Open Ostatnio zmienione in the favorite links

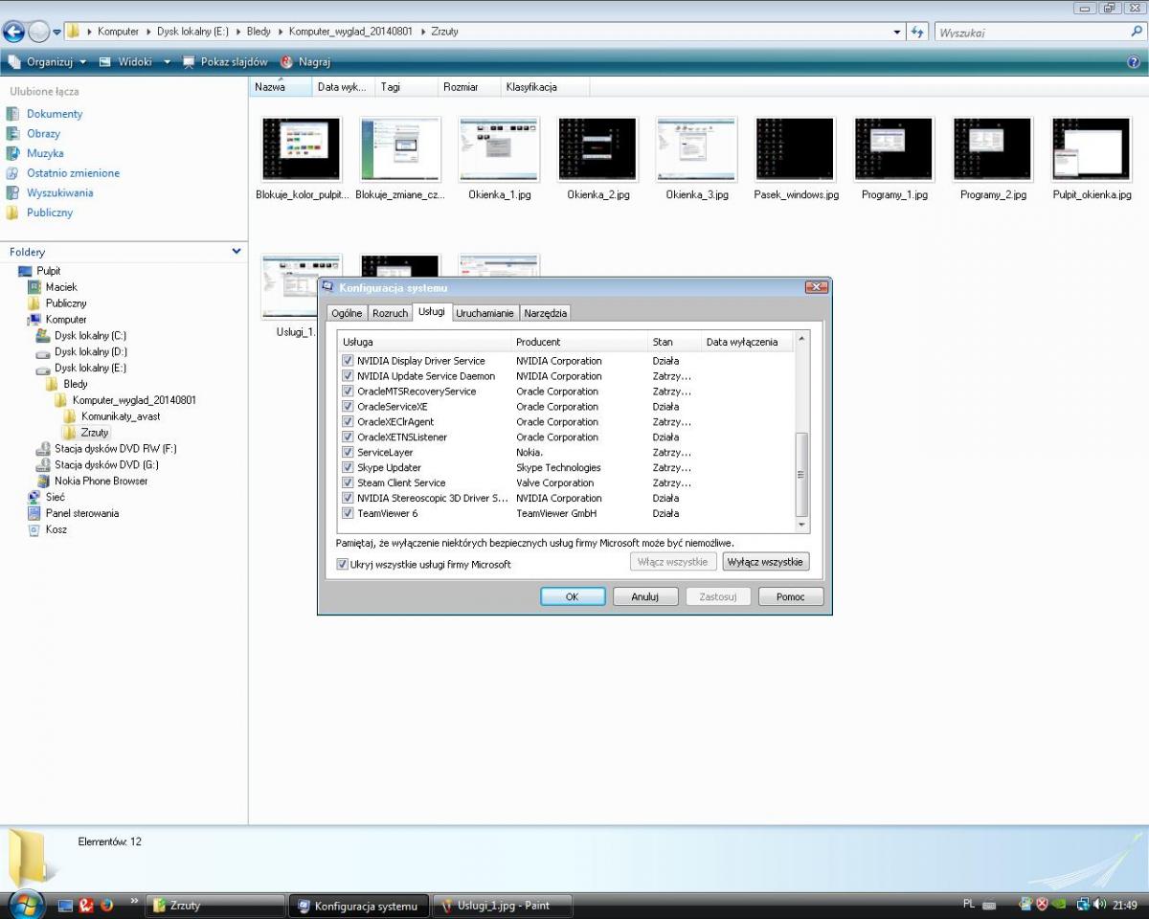coord(73,173)
